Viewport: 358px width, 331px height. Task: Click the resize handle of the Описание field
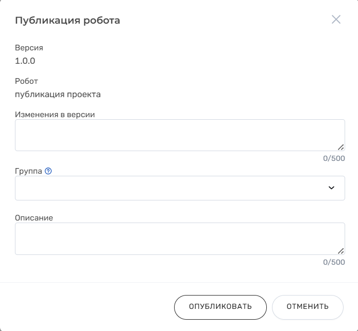(x=340, y=250)
